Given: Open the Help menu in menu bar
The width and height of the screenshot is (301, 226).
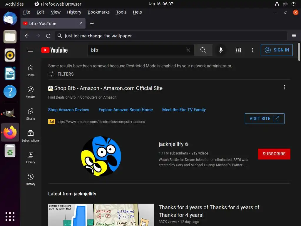Looking at the screenshot, I should pos(138,12).
